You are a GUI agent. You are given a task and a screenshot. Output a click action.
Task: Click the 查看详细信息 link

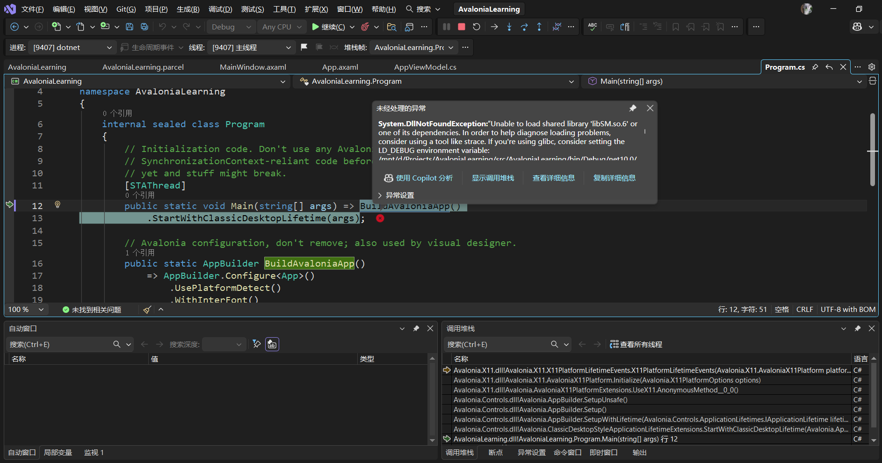tap(553, 178)
